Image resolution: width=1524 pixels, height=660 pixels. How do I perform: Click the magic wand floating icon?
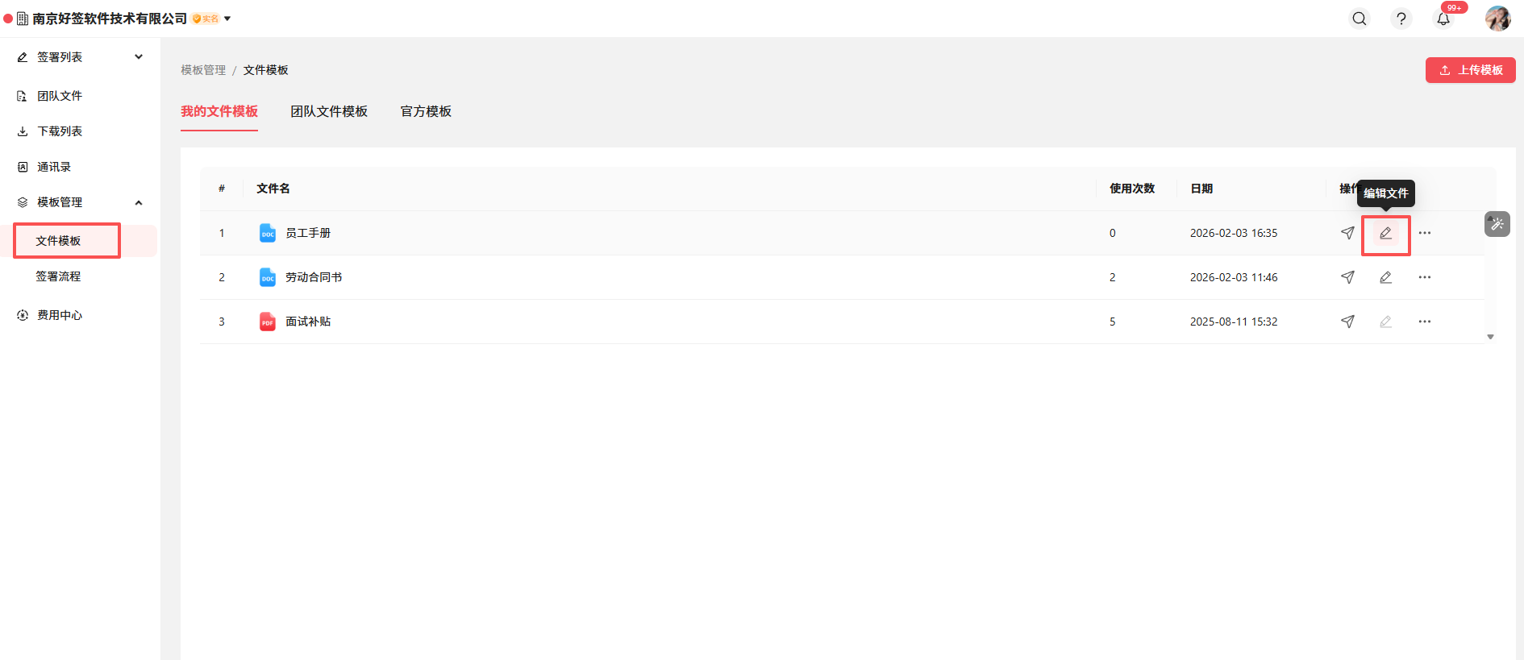(x=1497, y=224)
